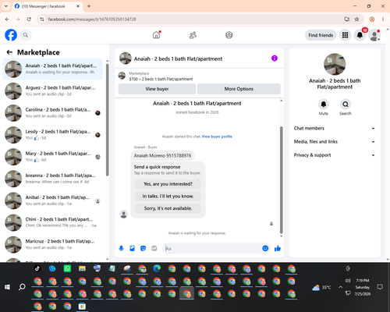
Task: Open weather widget showing 35°C
Action: (x=322, y=287)
